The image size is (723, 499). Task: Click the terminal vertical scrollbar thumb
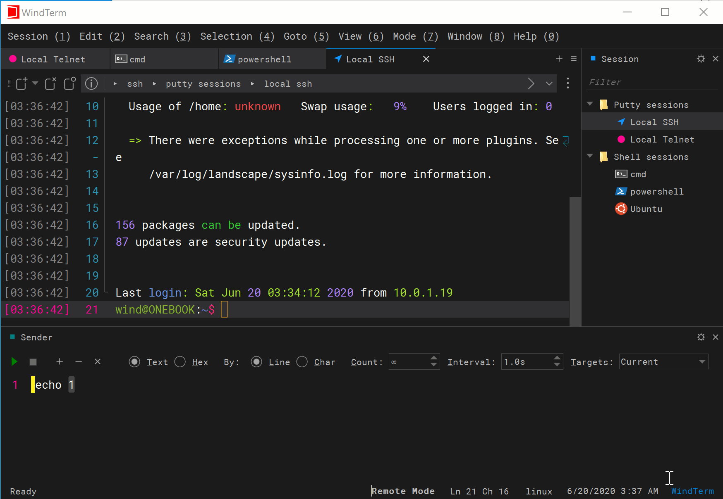575,261
